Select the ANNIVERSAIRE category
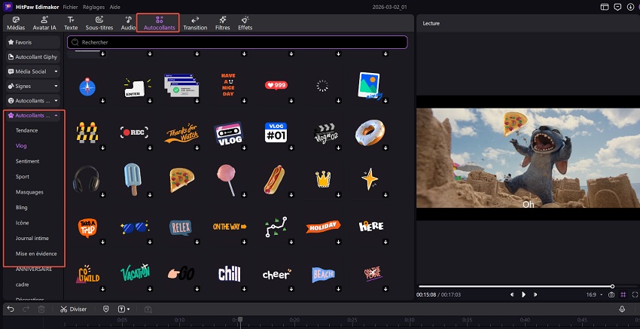640x329 pixels. [x=34, y=270]
